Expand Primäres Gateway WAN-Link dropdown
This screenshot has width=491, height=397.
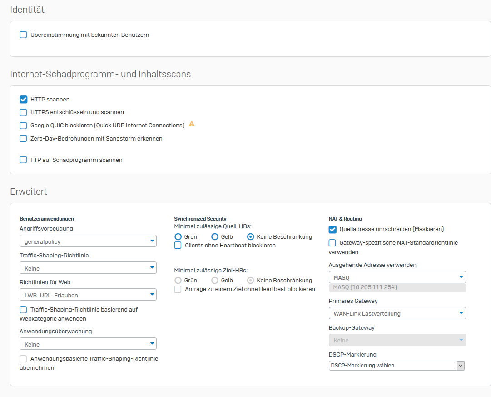coord(397,313)
